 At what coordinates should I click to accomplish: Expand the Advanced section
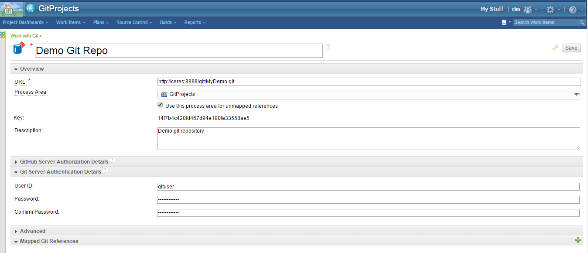click(32, 231)
